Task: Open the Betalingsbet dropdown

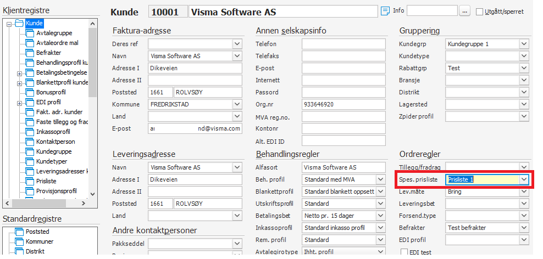Action: tap(380, 216)
